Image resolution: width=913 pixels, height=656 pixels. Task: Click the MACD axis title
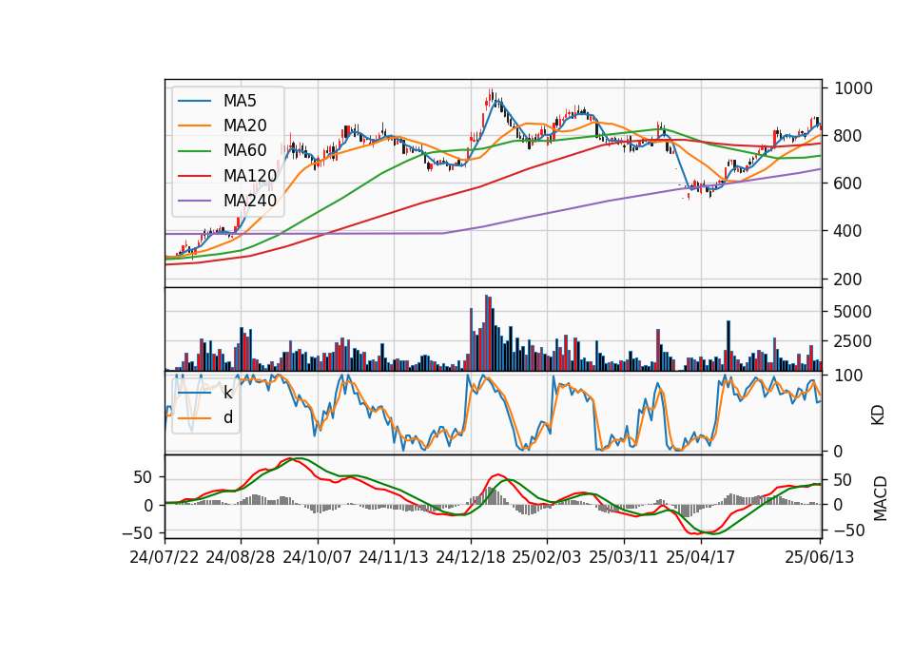click(x=881, y=499)
